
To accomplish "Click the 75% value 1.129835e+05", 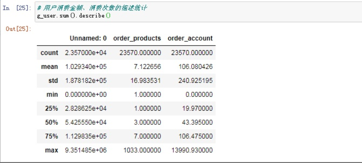I will click(x=86, y=136).
